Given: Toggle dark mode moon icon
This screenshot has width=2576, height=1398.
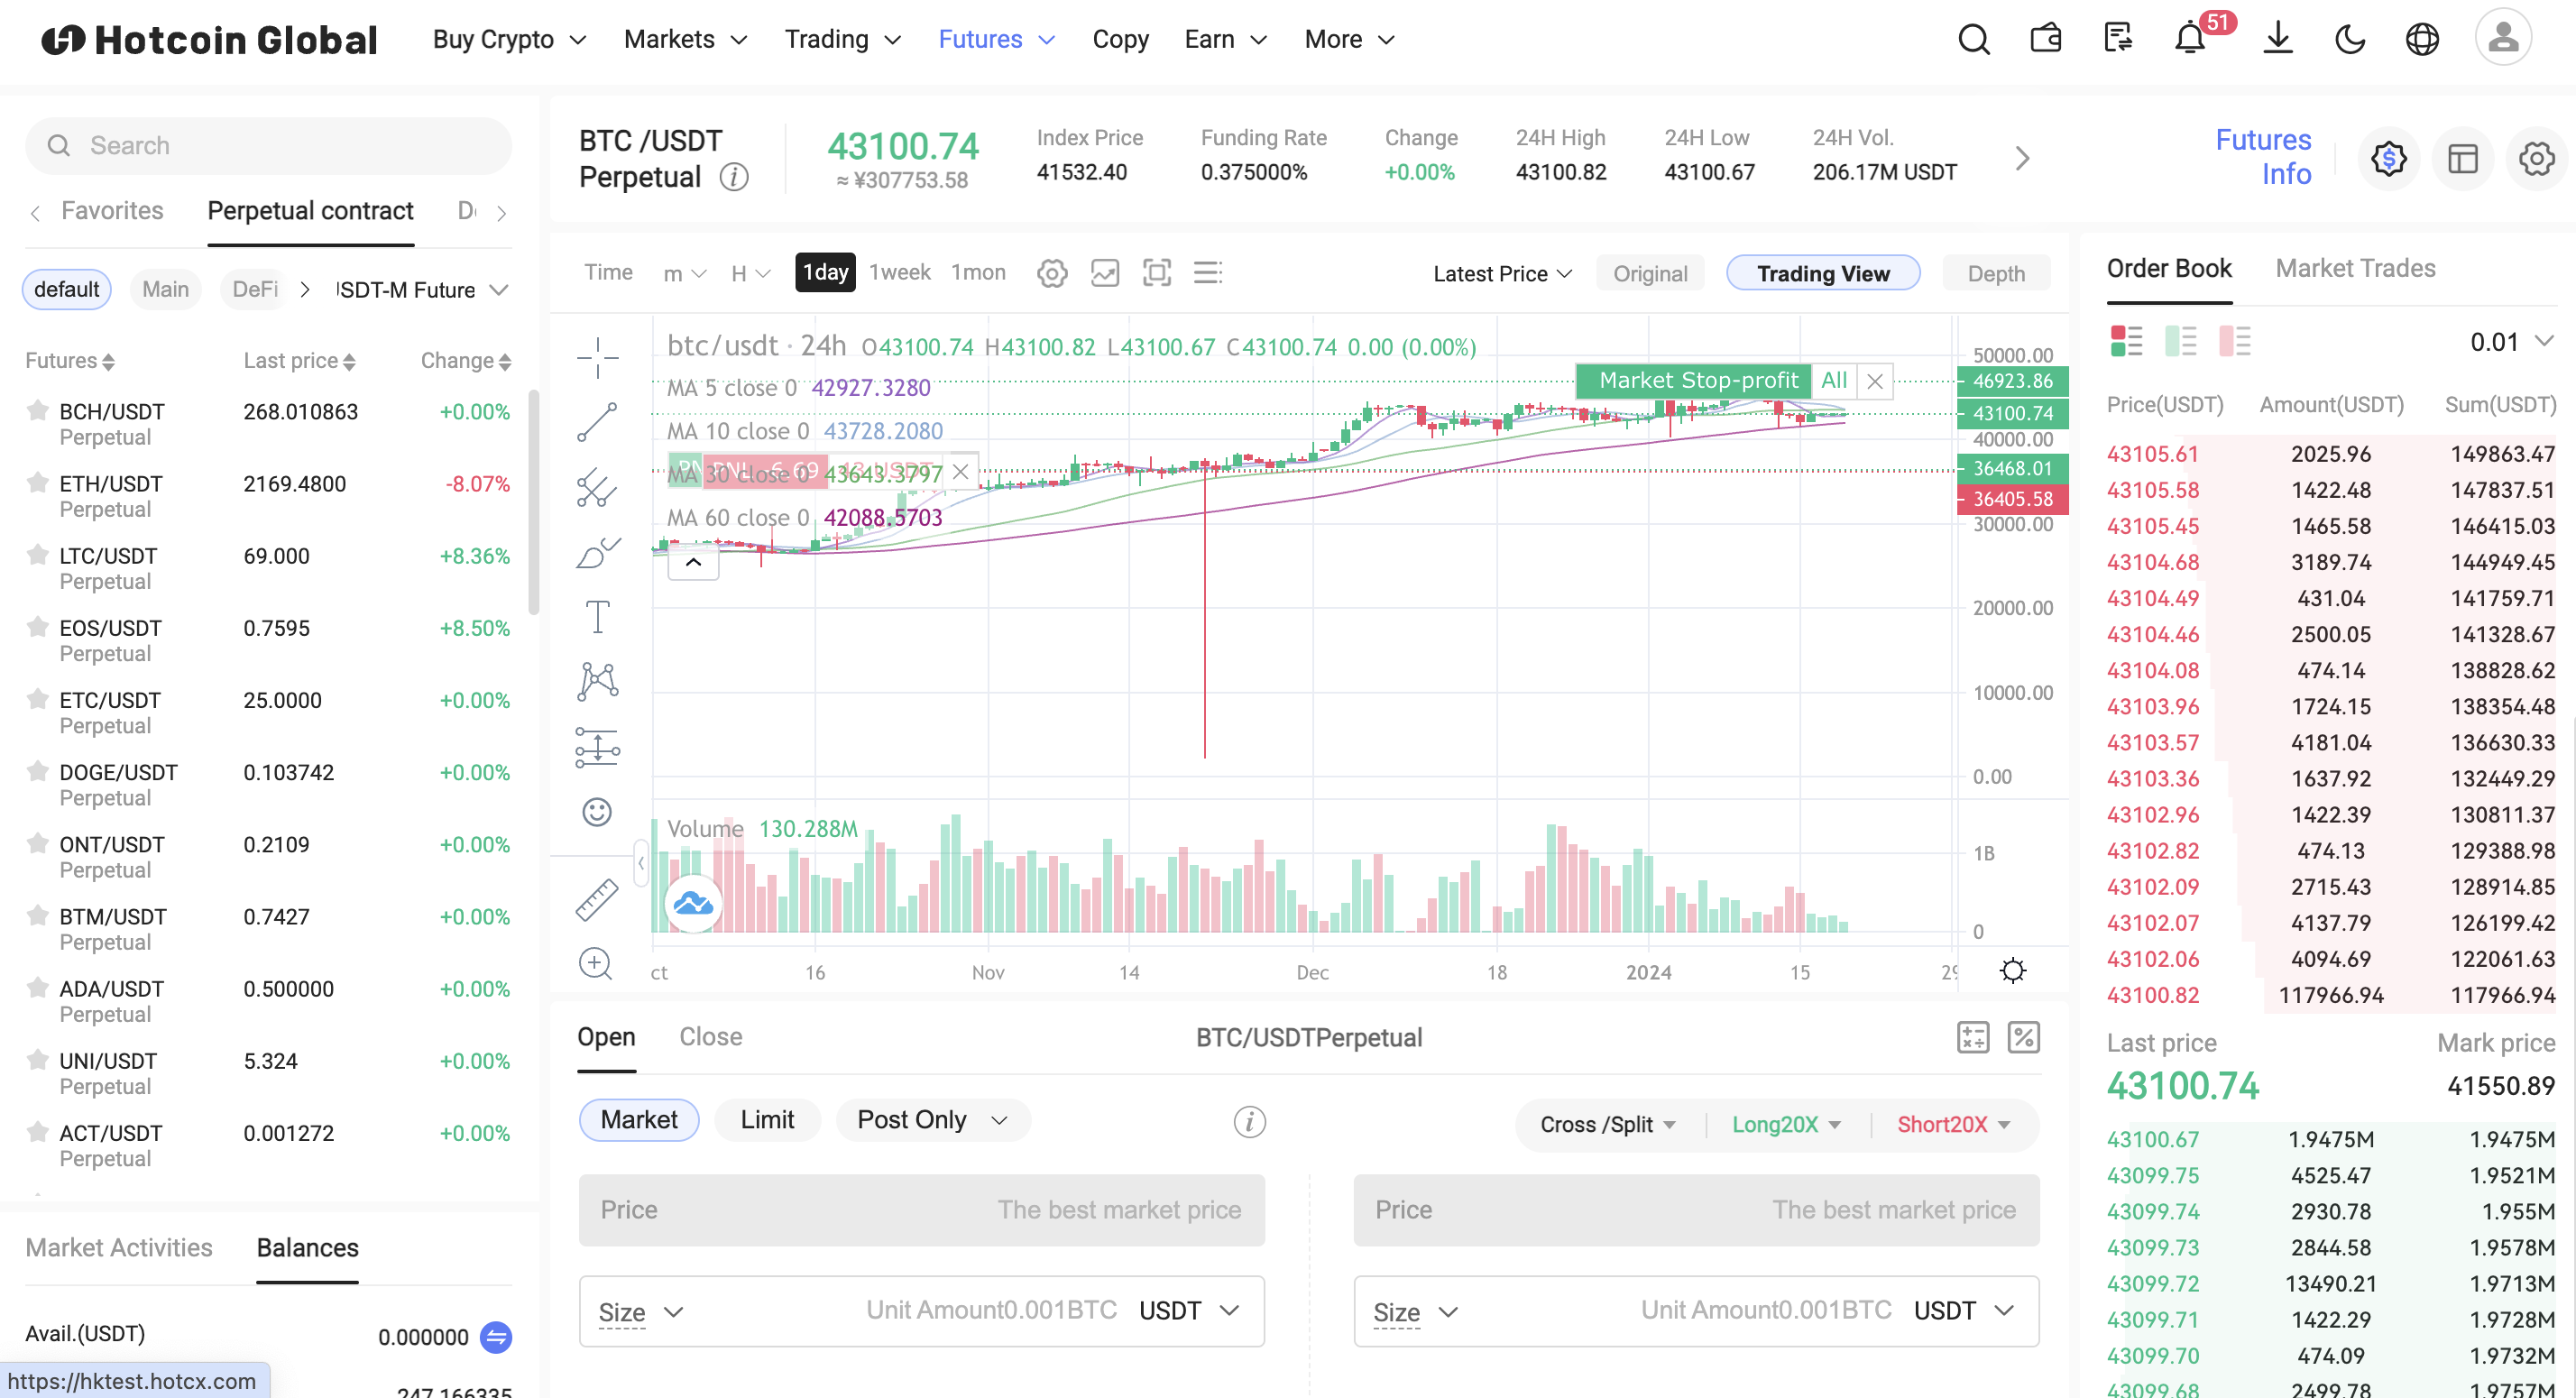Looking at the screenshot, I should tap(2350, 39).
